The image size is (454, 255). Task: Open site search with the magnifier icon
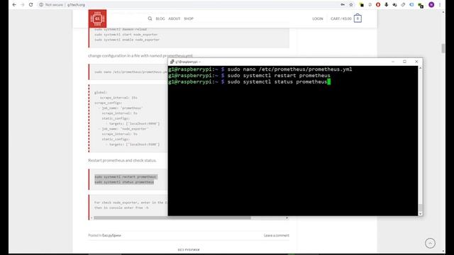(150, 18)
